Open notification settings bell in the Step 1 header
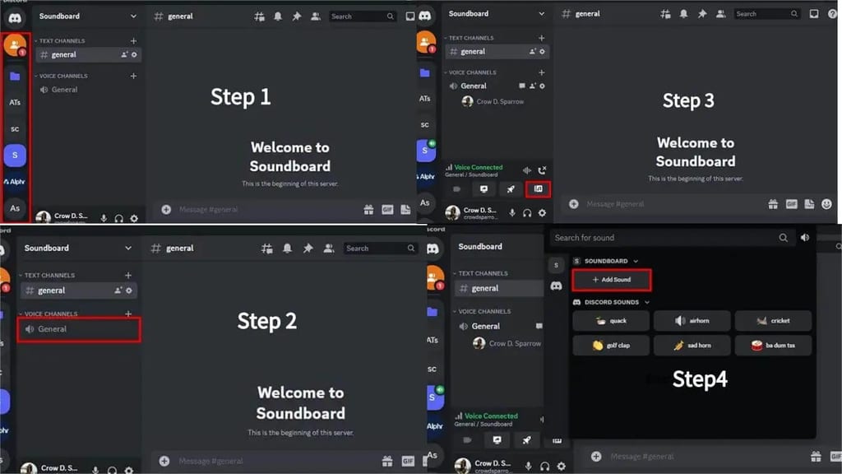This screenshot has width=842, height=474. (x=278, y=16)
